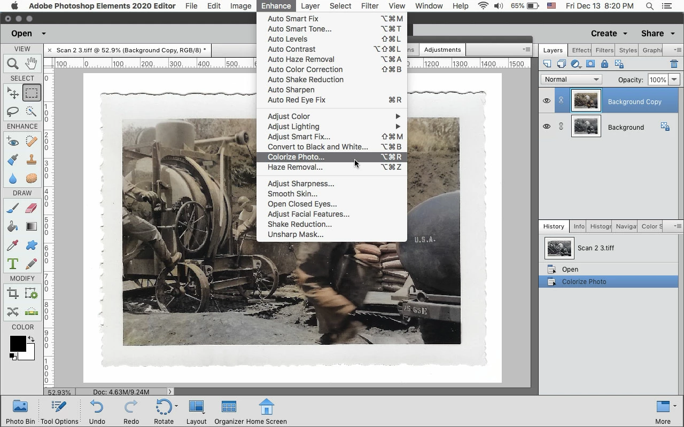Choose the Eraser tool
Screen dimensions: 684x427
[31, 208]
